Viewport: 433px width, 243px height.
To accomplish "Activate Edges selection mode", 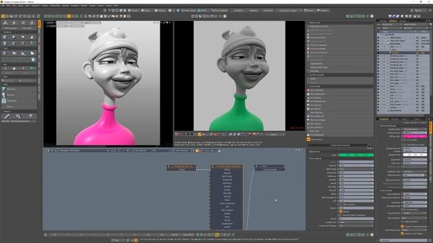I will tap(145, 11).
